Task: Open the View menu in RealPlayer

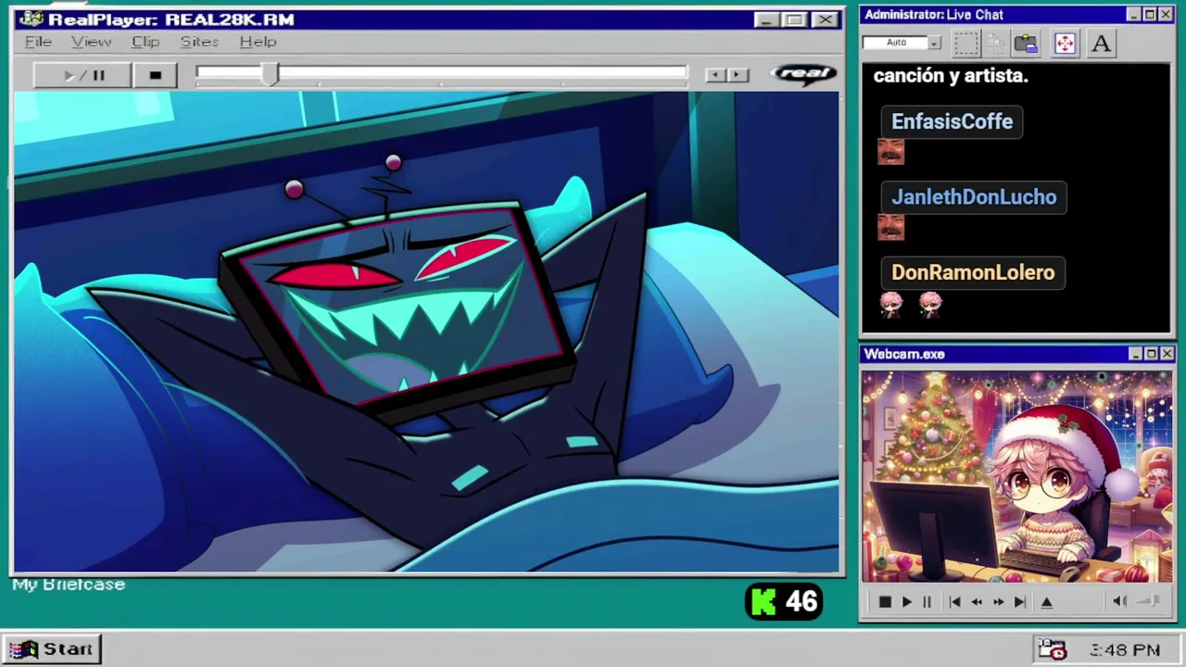Action: (x=91, y=42)
